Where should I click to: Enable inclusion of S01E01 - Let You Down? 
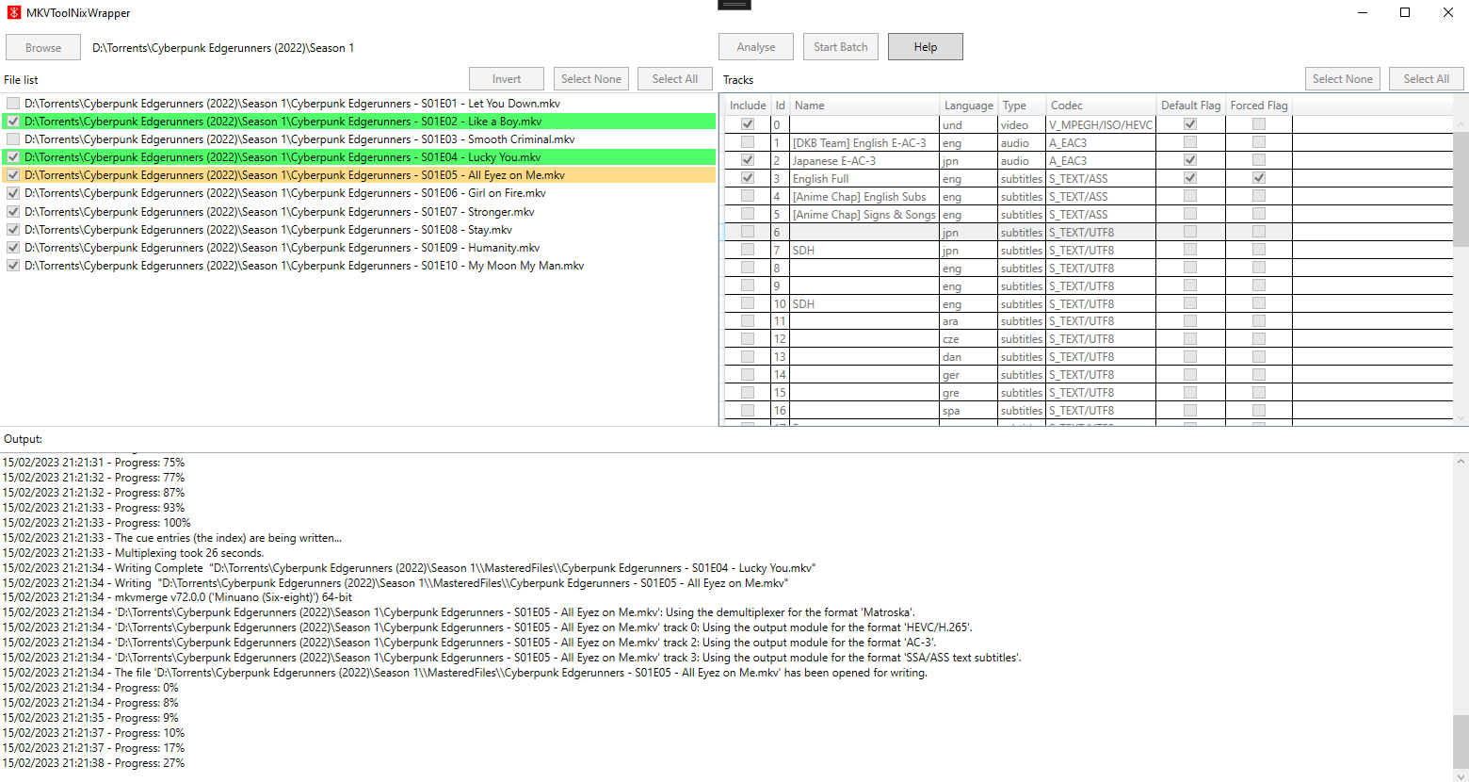click(x=13, y=103)
